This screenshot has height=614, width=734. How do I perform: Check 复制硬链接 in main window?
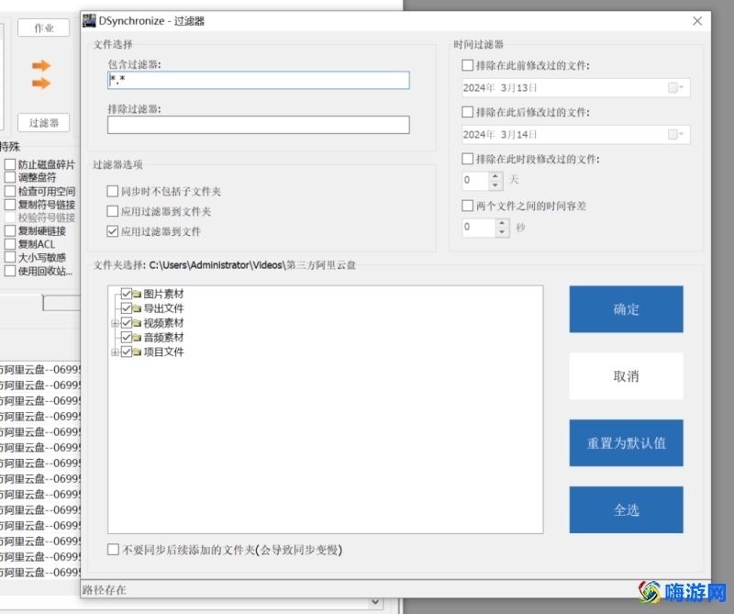pyautogui.click(x=10, y=231)
